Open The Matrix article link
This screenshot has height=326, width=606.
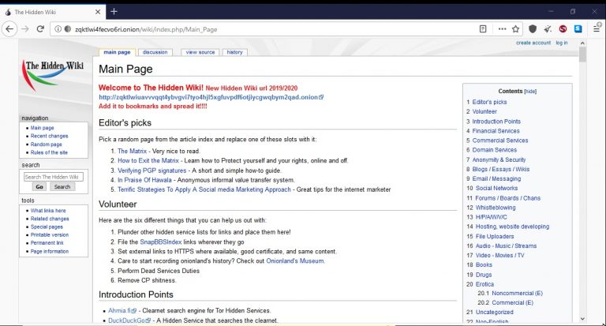pos(133,152)
